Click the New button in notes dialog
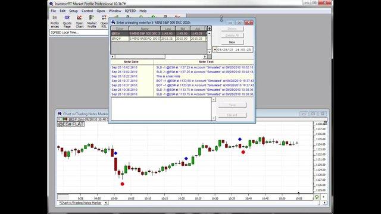This screenshot has width=381, height=214. tap(232, 42)
